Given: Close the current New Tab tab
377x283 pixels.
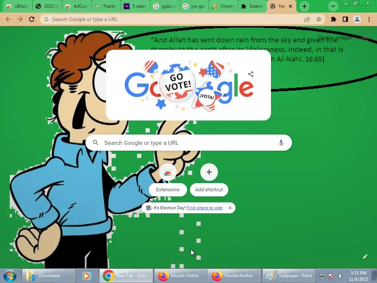Looking at the screenshot, I should (x=290, y=6).
